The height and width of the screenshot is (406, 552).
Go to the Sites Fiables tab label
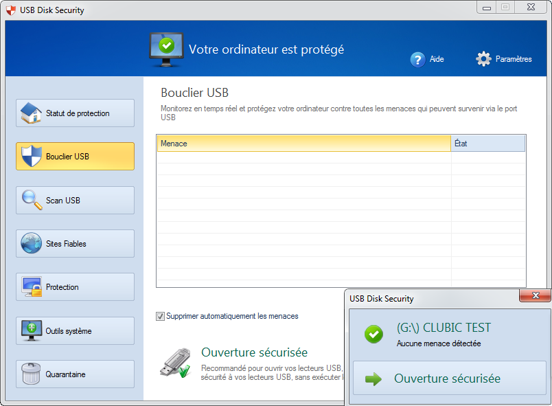[66, 244]
